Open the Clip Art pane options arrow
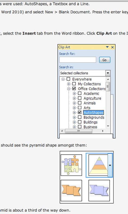Screen dimensions: 128x214 pos(107,47)
